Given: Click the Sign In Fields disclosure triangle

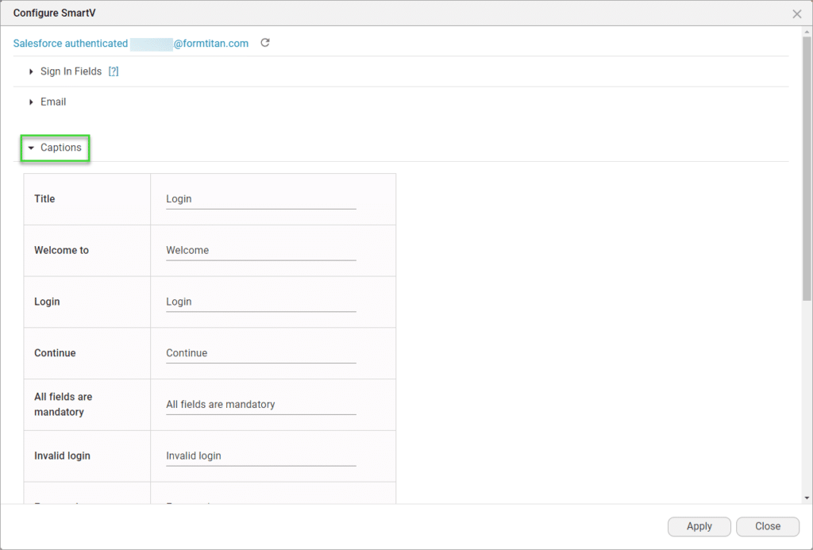Looking at the screenshot, I should coord(31,71).
